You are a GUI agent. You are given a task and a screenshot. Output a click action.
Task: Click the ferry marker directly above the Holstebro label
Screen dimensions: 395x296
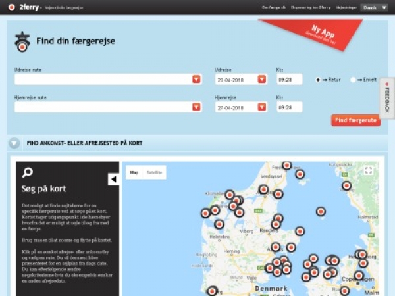[219, 224]
